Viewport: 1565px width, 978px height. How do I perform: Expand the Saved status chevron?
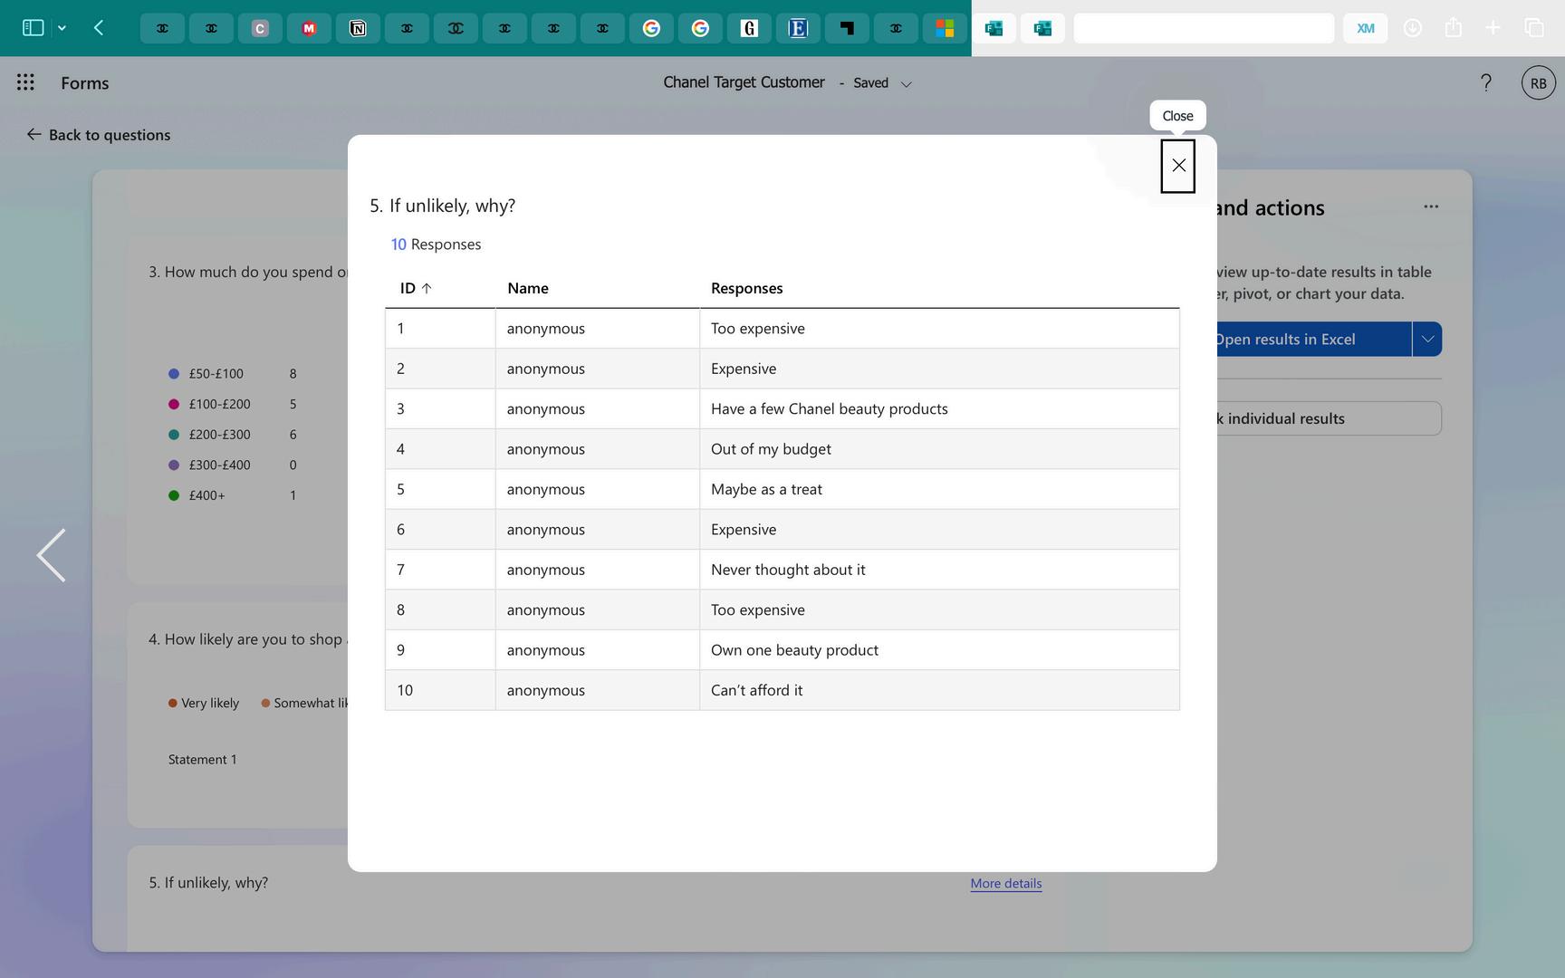(906, 83)
